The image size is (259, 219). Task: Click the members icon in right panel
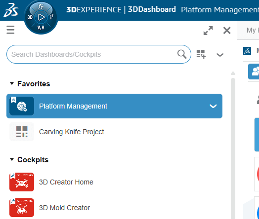click(254, 72)
